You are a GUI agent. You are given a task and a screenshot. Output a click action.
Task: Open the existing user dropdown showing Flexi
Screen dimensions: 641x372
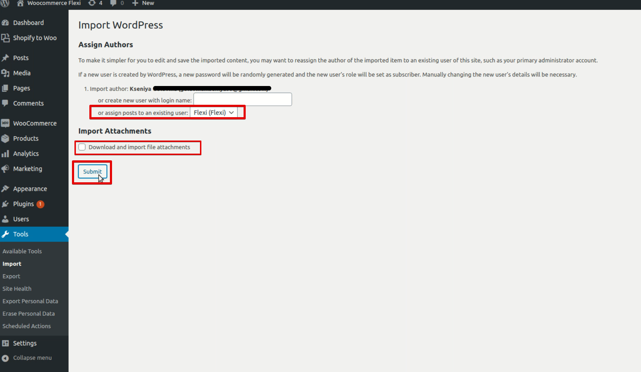(214, 113)
